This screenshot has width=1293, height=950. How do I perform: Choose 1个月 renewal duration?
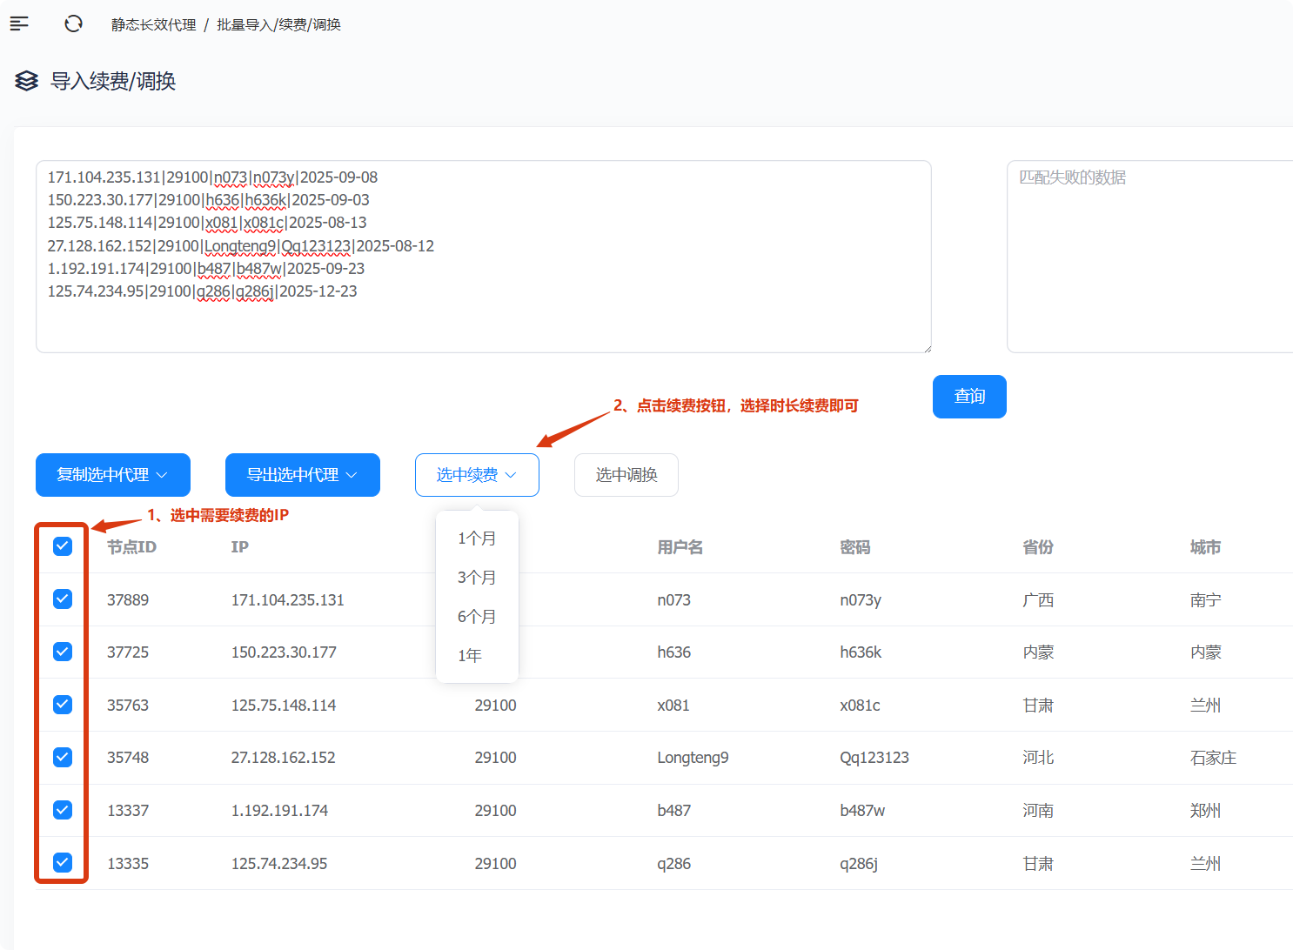pos(477,539)
